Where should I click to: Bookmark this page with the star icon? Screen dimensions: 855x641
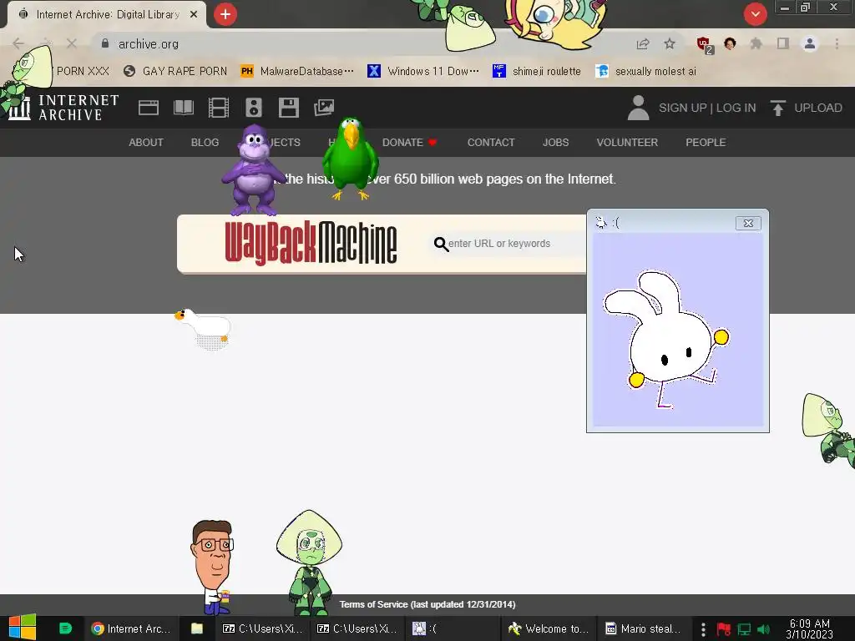pos(670,43)
